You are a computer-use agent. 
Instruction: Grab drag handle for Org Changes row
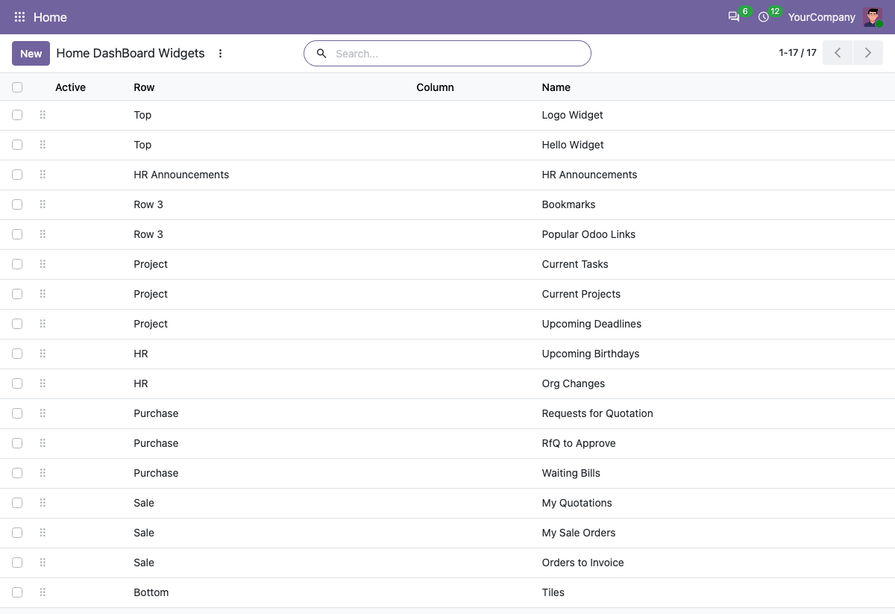coord(43,383)
